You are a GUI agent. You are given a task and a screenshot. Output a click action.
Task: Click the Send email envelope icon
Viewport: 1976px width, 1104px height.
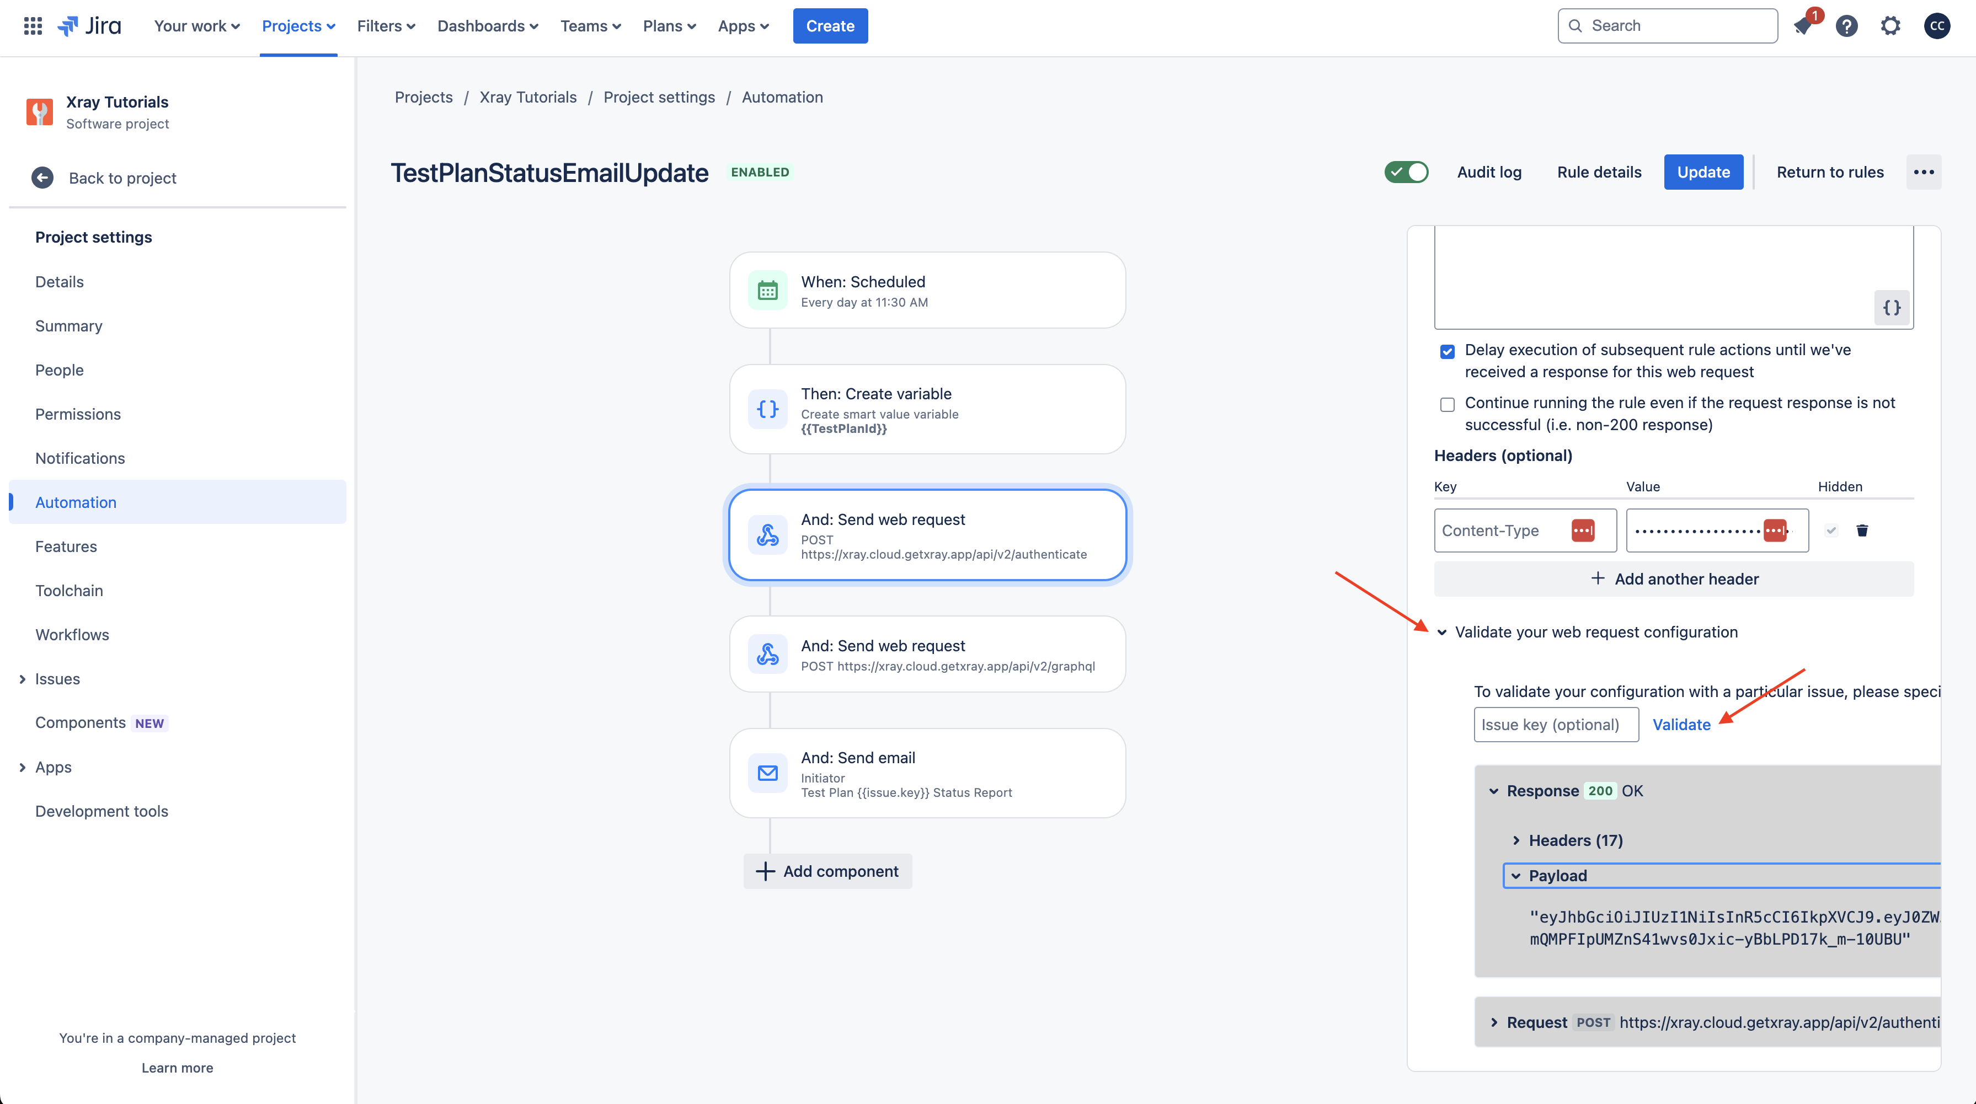pyautogui.click(x=768, y=773)
